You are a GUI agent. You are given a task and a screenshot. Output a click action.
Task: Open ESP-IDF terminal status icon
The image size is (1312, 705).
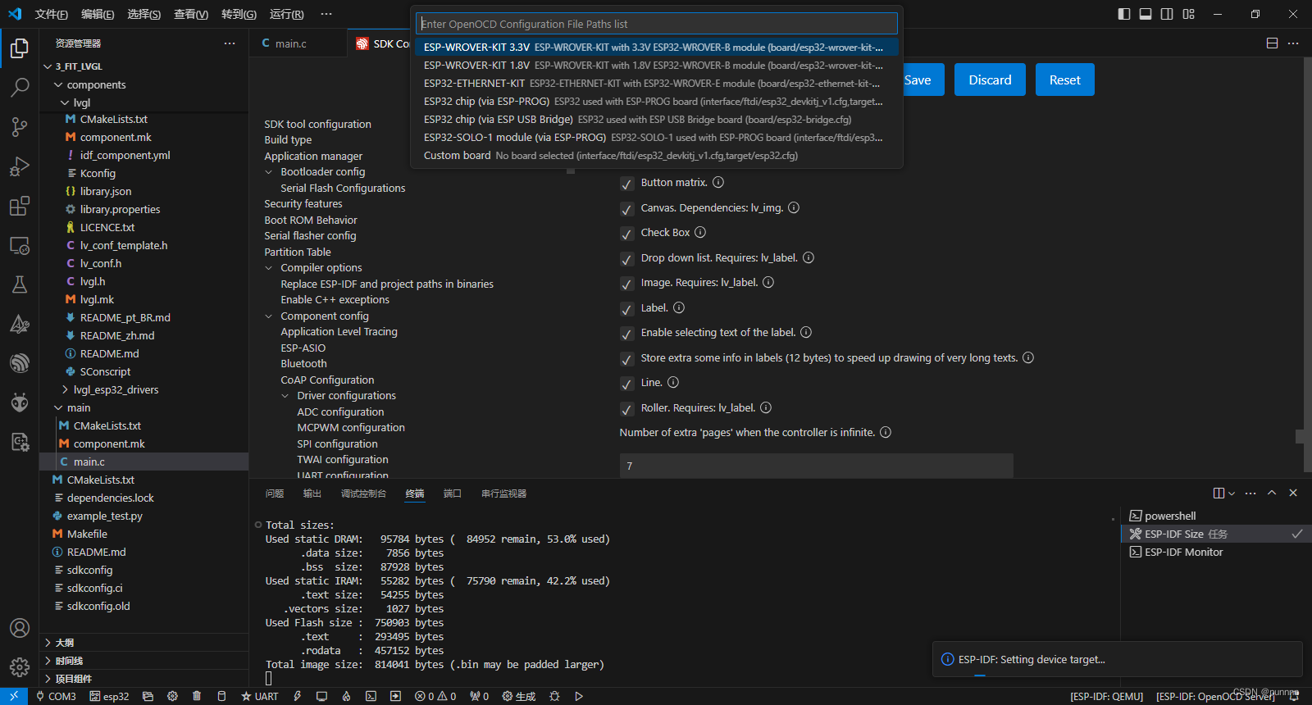tap(371, 696)
